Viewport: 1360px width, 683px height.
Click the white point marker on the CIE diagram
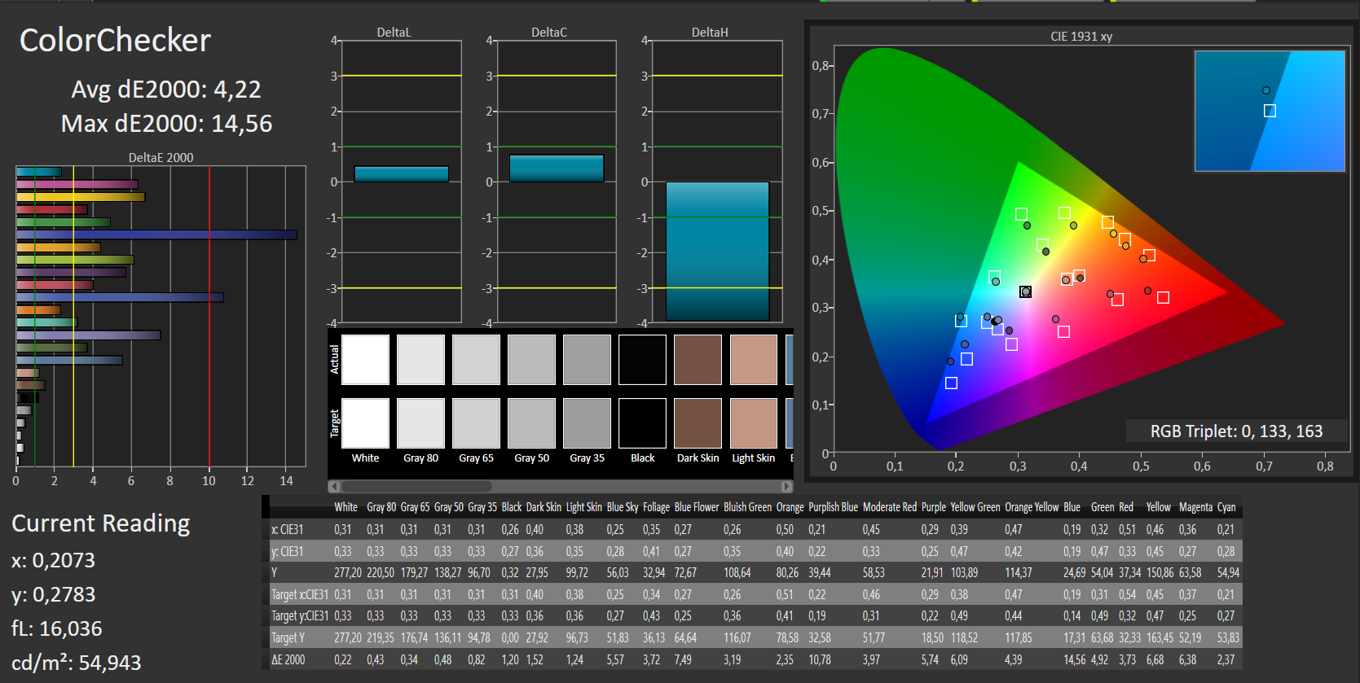[x=1025, y=291]
